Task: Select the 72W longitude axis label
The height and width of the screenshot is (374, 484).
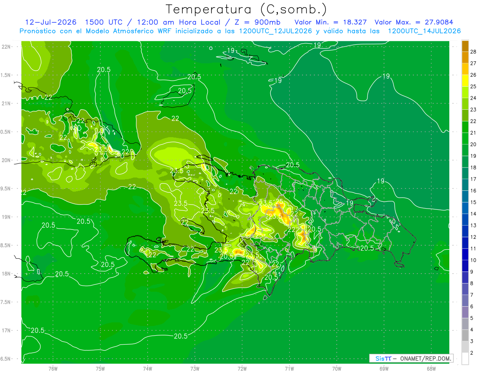Action: [x=242, y=368]
